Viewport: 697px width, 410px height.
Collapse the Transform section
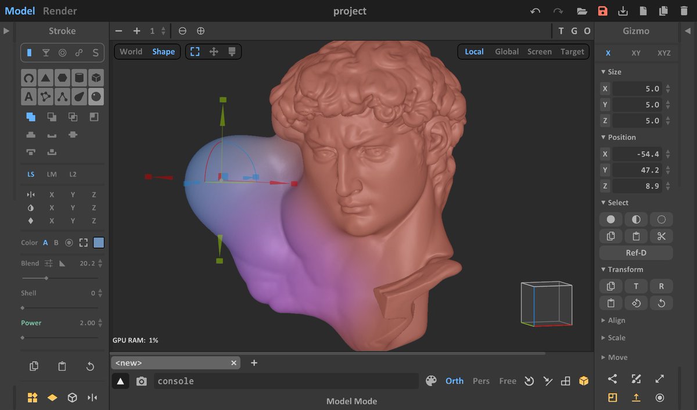click(x=623, y=269)
